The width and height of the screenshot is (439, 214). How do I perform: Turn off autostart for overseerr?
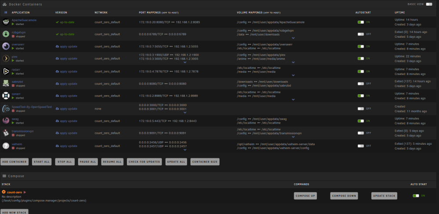coord(360,46)
